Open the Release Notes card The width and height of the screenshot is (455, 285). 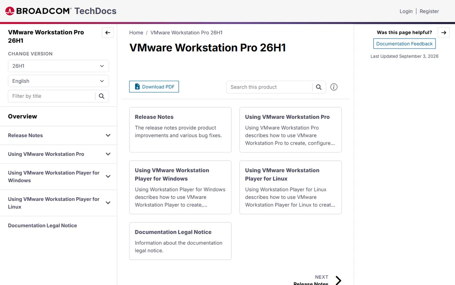pos(180,130)
